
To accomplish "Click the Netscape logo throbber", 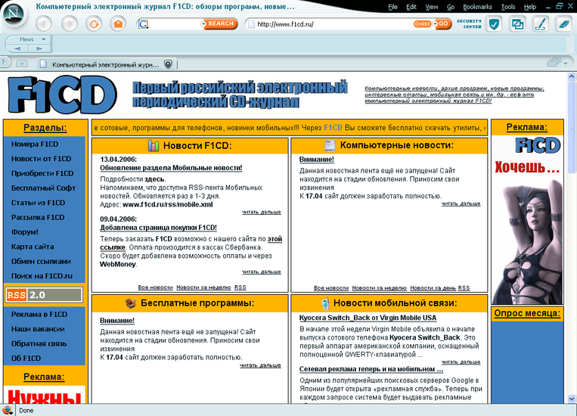I will (14, 15).
